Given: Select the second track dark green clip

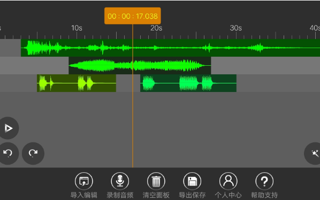Looking at the screenshot, I should pyautogui.click(x=140, y=65).
